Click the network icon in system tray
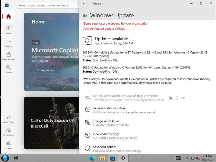The image size is (216, 162). click(193, 158)
